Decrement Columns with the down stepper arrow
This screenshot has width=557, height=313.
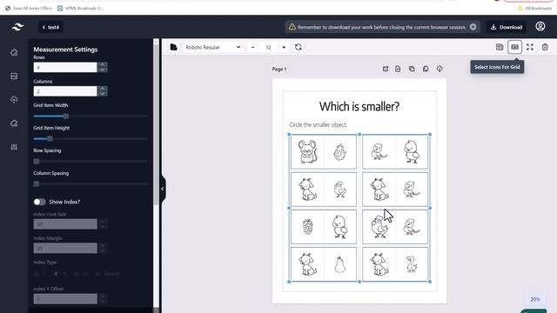click(x=103, y=94)
